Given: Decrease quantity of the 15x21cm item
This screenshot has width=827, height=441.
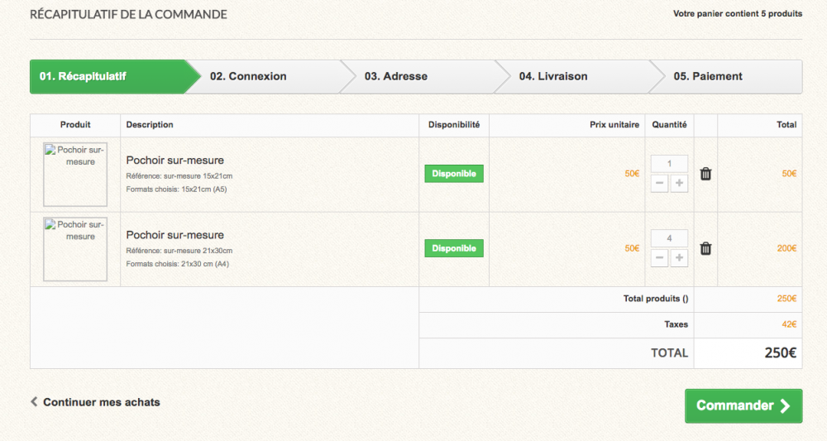Looking at the screenshot, I should tap(660, 184).
